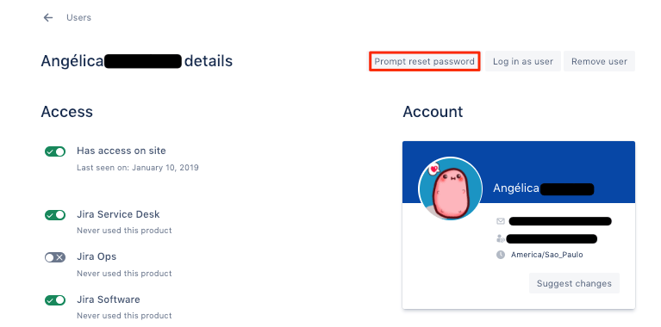The width and height of the screenshot is (661, 327).
Task: Click the Suggest changes button
Action: coord(574,283)
